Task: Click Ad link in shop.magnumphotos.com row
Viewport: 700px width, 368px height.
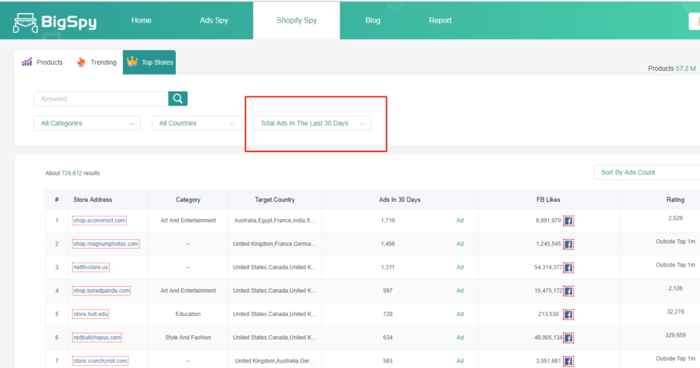Action: [x=460, y=244]
